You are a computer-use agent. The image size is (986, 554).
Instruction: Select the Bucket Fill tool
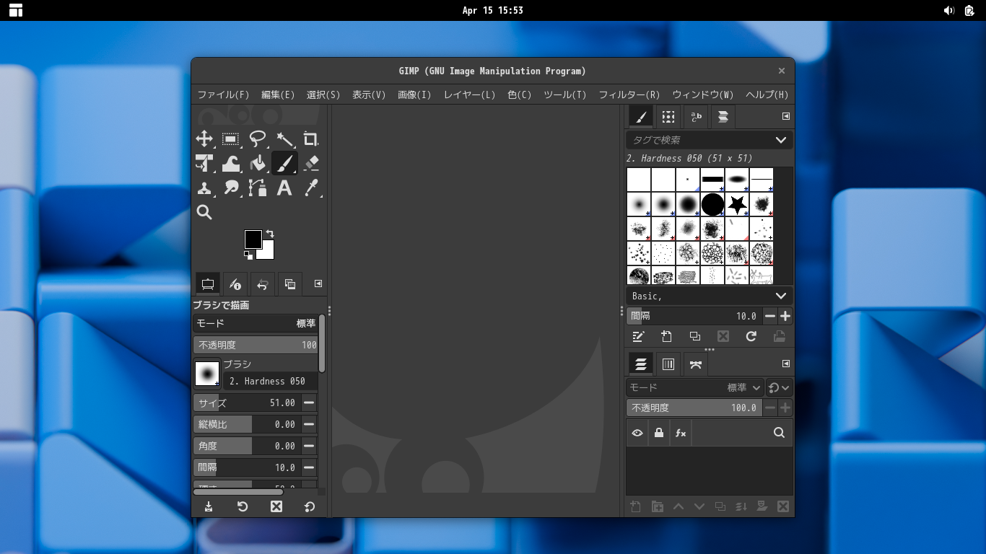[258, 164]
